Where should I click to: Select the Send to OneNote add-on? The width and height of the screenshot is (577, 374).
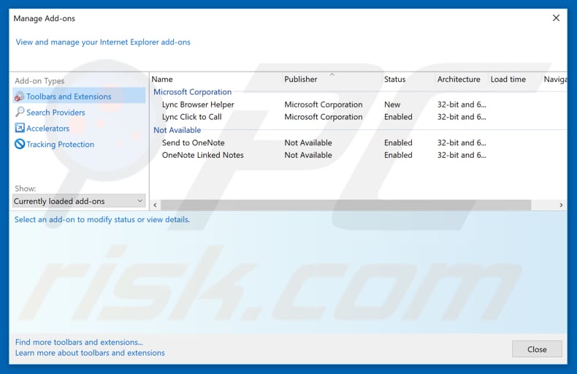[x=194, y=143]
